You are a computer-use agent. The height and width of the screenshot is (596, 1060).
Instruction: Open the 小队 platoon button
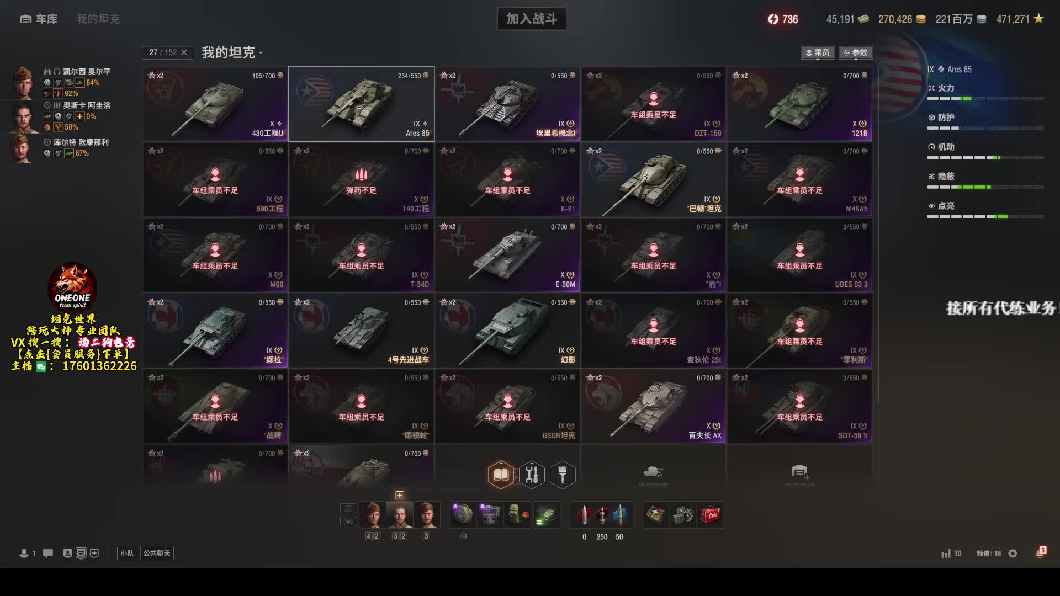127,553
